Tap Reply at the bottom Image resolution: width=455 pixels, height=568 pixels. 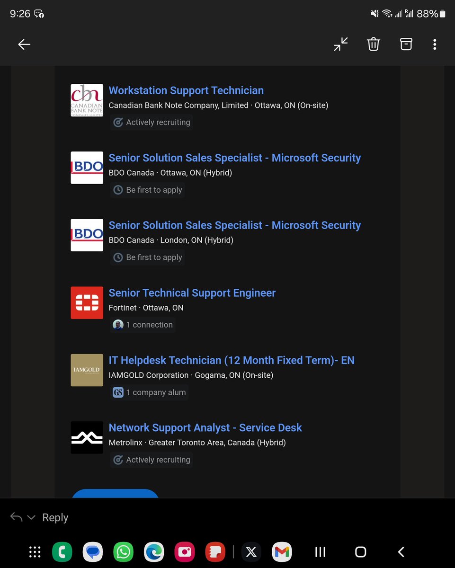click(55, 517)
